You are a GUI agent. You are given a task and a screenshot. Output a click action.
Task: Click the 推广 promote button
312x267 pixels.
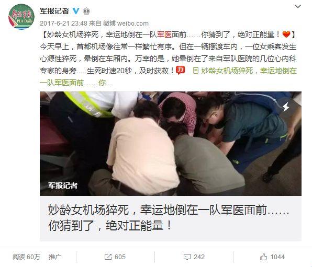pos(55,257)
